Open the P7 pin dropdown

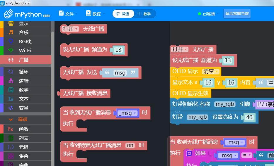click(265, 104)
